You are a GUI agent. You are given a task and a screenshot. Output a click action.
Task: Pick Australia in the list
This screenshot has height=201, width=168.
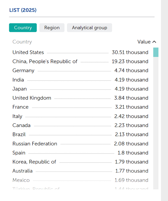(x=23, y=171)
